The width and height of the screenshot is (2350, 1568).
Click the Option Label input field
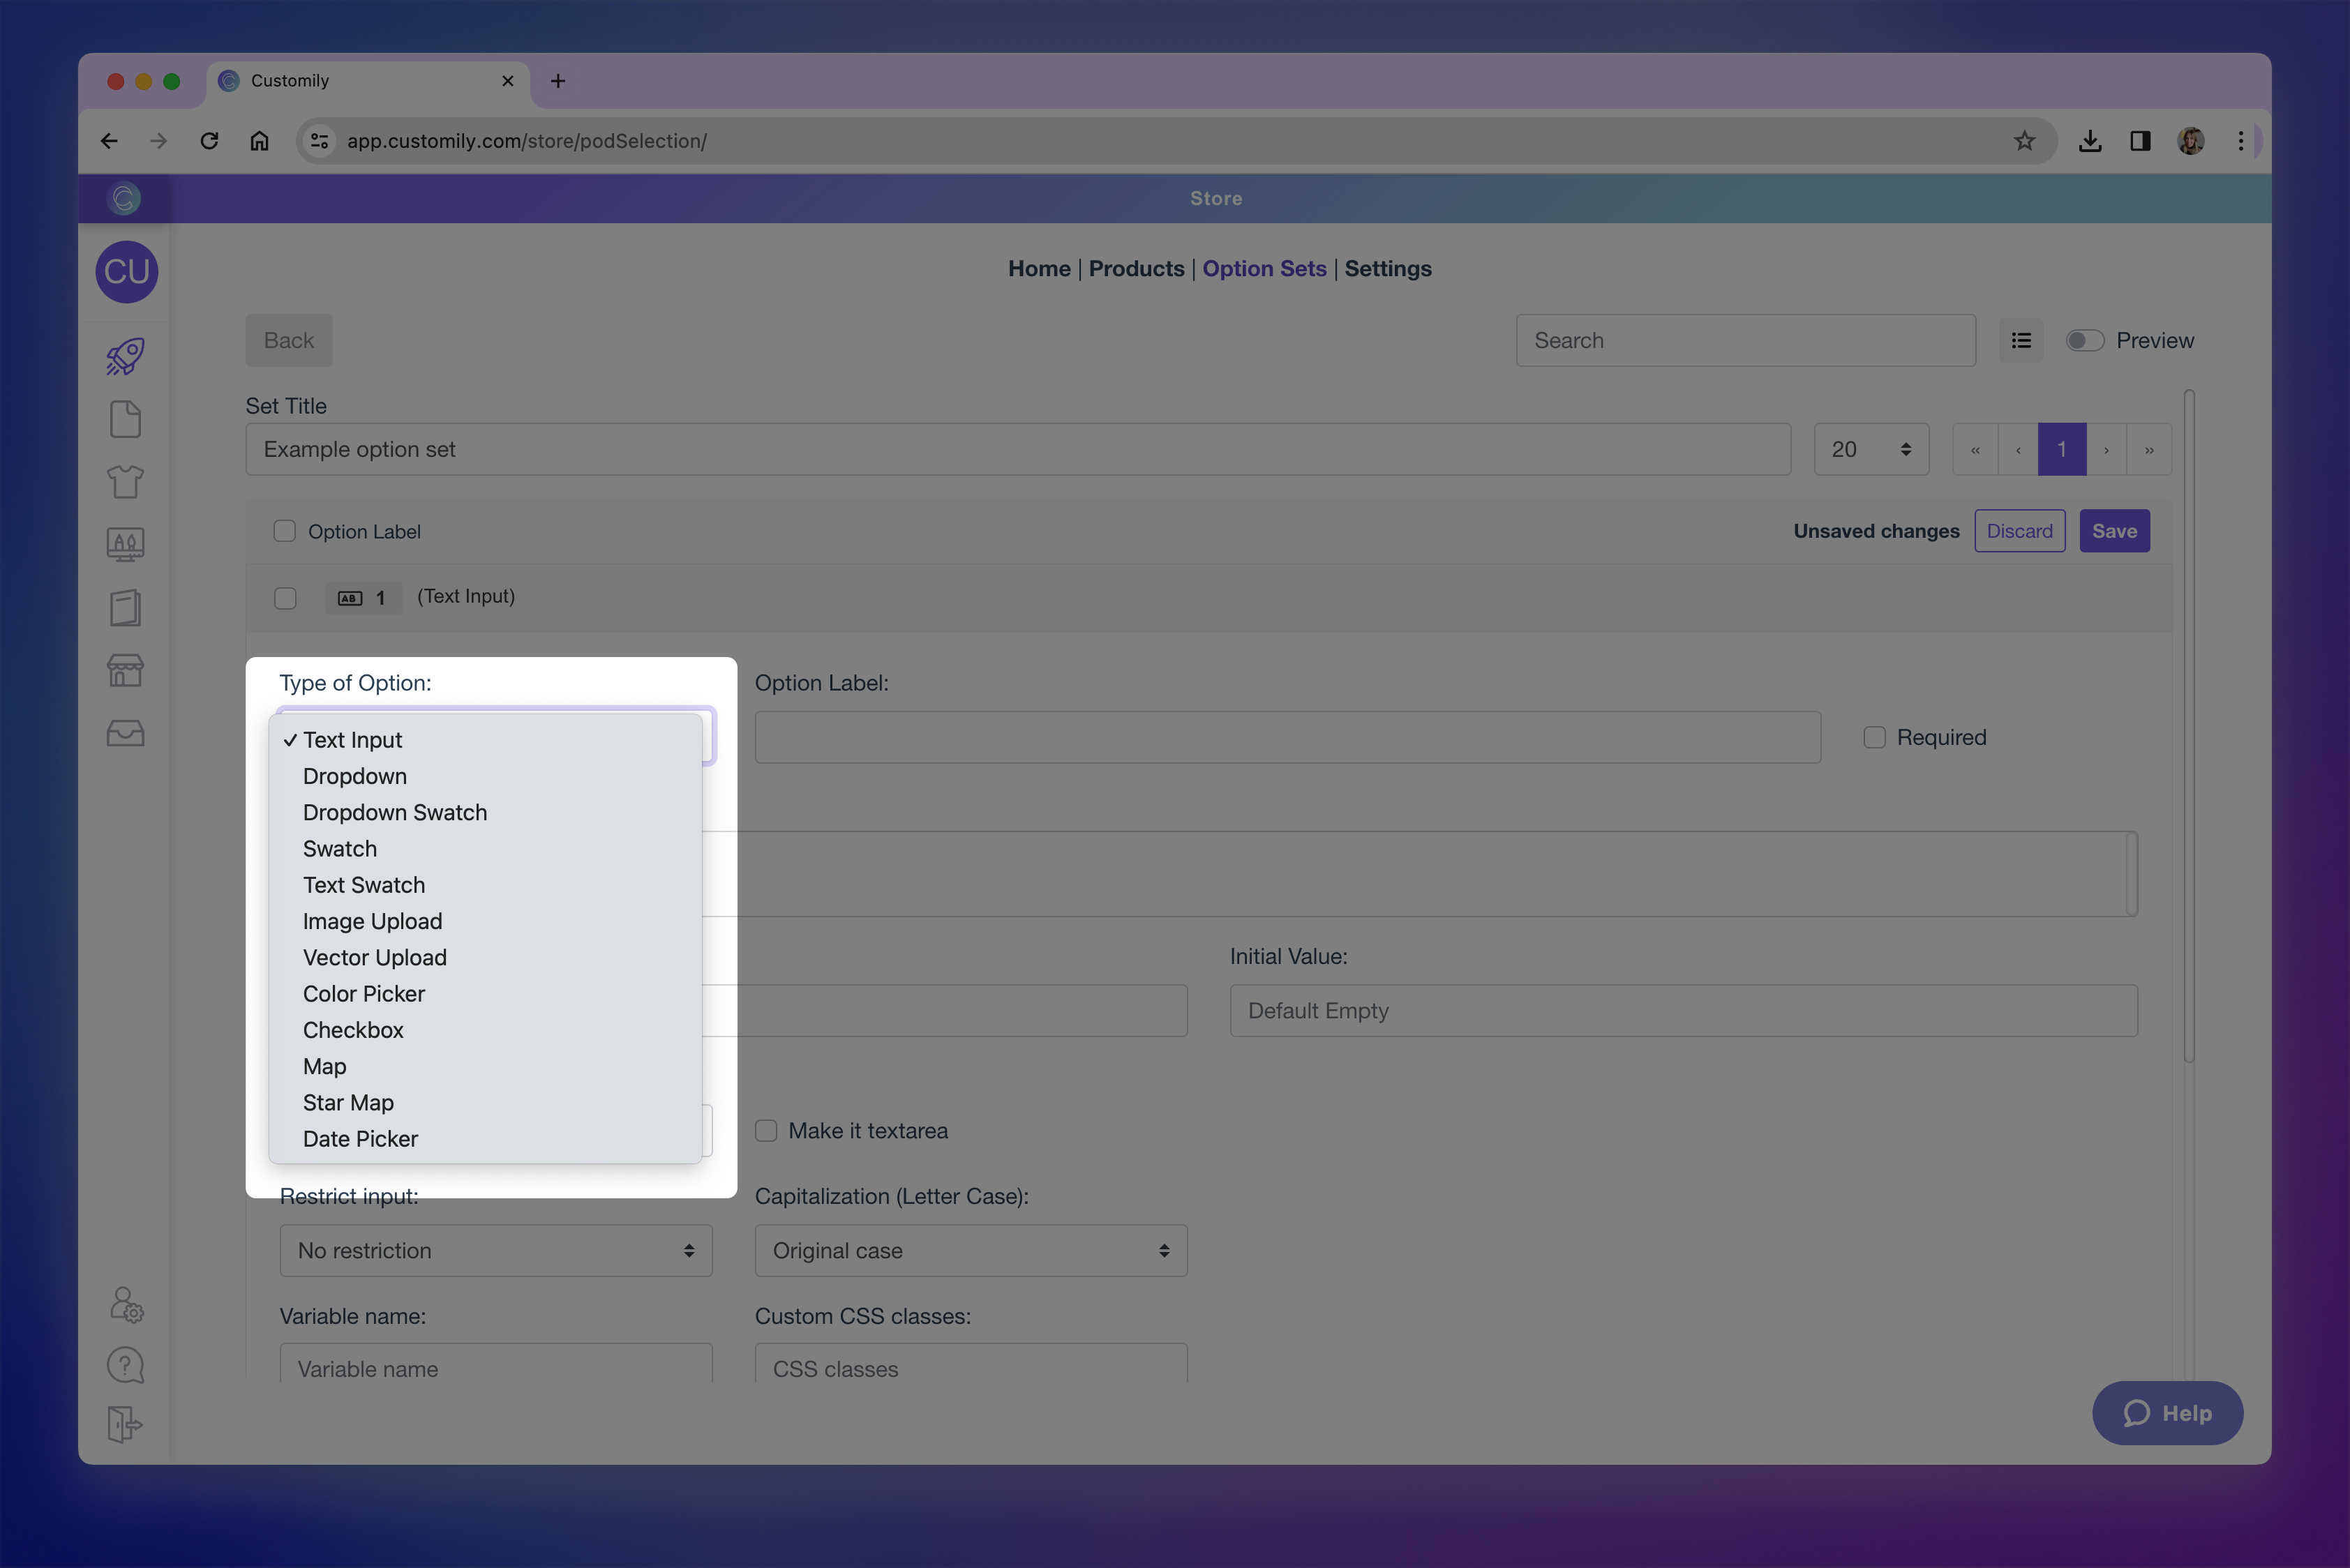[1287, 738]
